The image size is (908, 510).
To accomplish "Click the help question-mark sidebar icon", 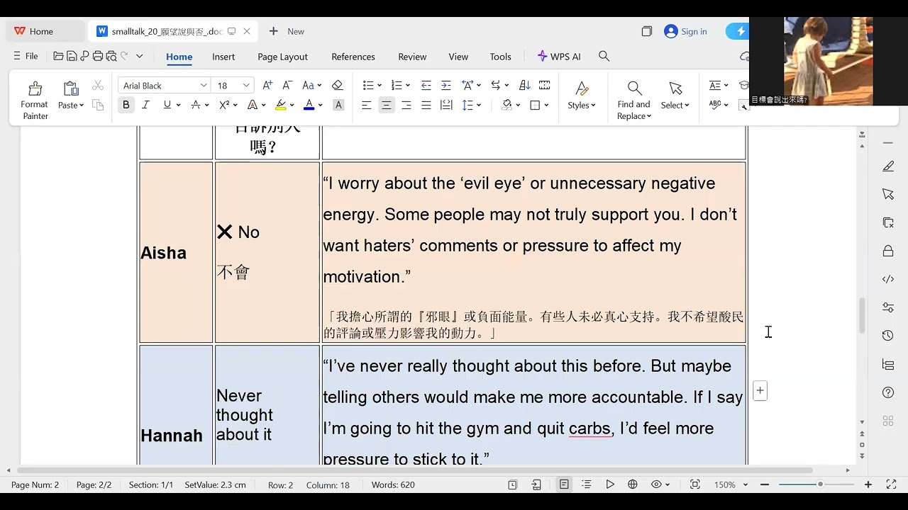I will point(888,392).
